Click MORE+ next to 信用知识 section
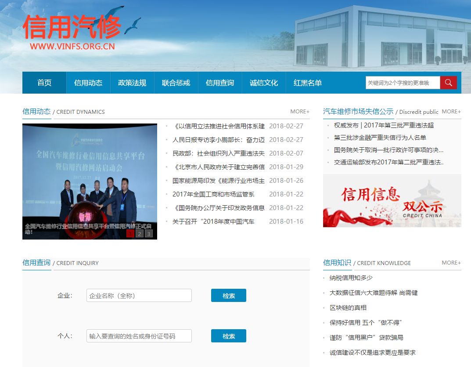The height and width of the screenshot is (367, 471). tap(451, 262)
